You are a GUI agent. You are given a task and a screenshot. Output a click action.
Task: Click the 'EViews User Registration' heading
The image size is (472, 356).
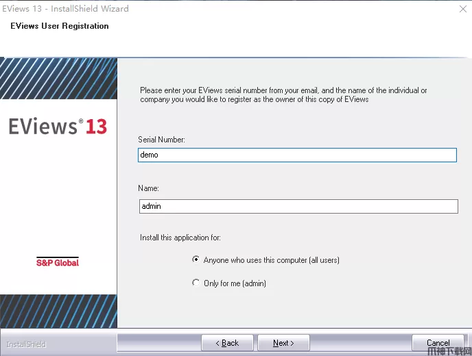click(60, 26)
